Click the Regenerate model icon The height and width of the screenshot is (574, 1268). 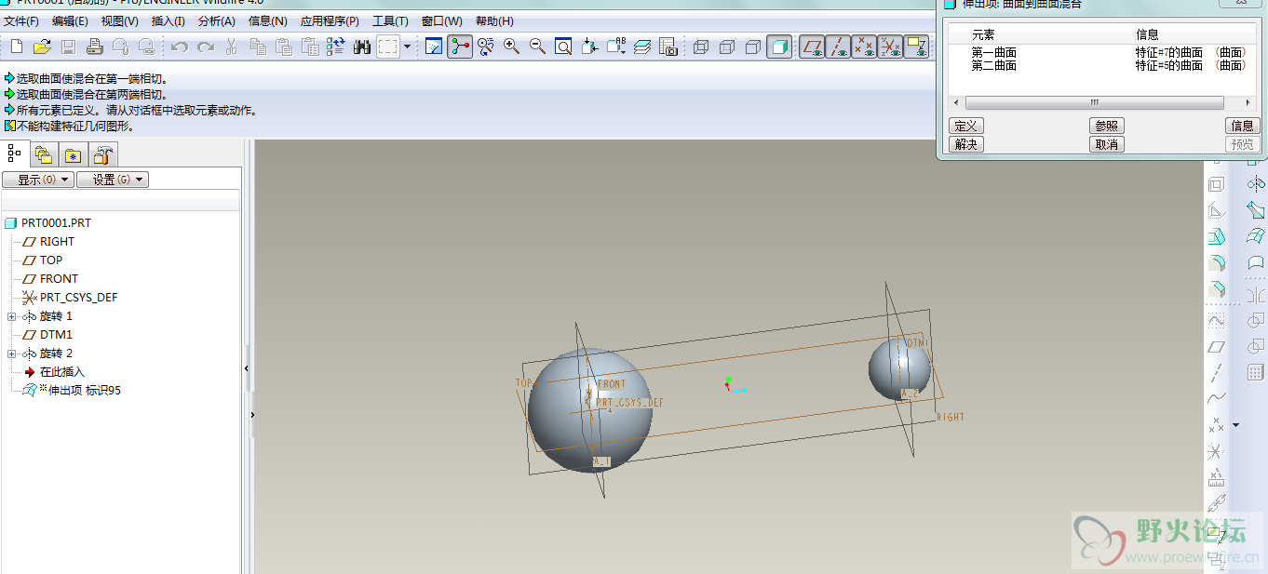(x=336, y=47)
